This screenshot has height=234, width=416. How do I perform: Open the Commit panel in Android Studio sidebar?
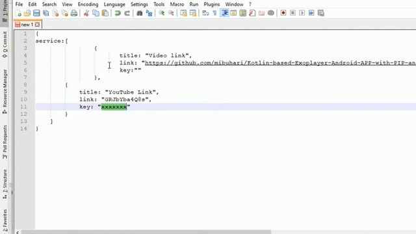(5, 45)
